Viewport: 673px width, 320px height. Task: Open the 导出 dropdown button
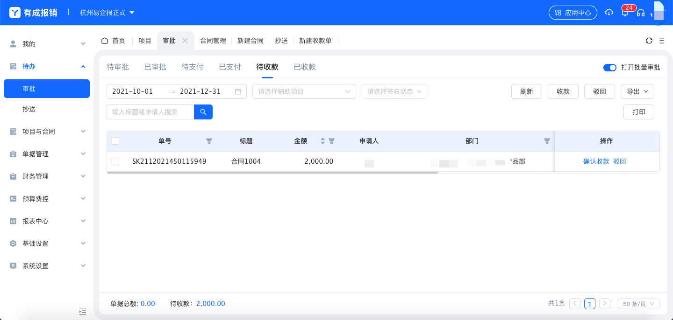point(637,91)
